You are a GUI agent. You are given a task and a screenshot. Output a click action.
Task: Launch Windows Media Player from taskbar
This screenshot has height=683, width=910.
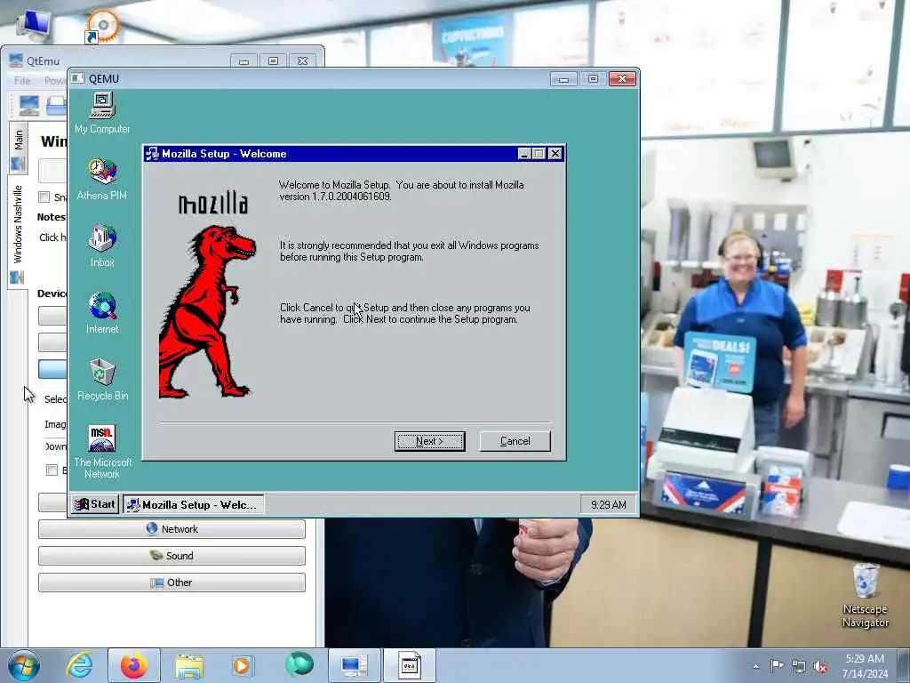pyautogui.click(x=243, y=665)
